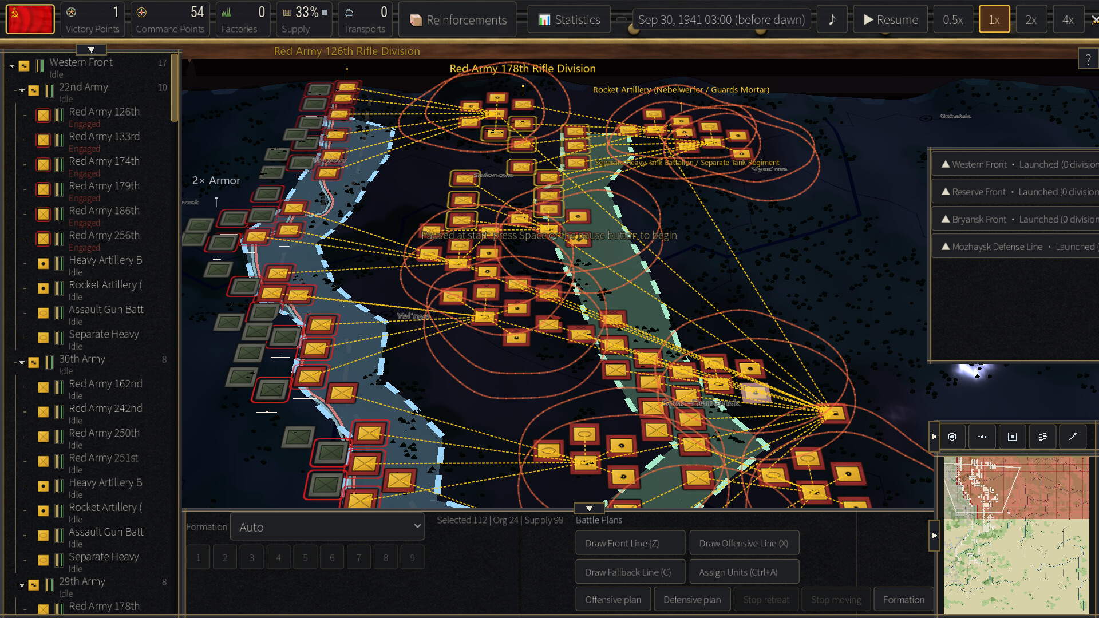This screenshot has height=618, width=1099.
Task: Select Mozhaysk Defense Line operation entry
Action: click(x=1015, y=247)
